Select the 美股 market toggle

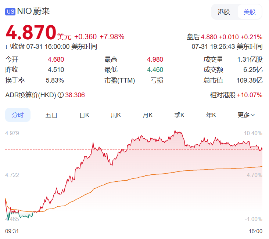click(250, 12)
